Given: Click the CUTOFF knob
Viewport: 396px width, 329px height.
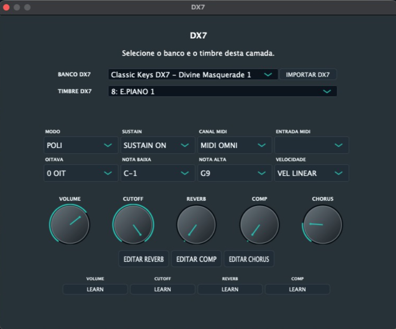Looking at the screenshot, I should [x=133, y=224].
